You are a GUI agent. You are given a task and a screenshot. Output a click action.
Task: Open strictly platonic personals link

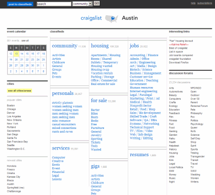pos(63,103)
